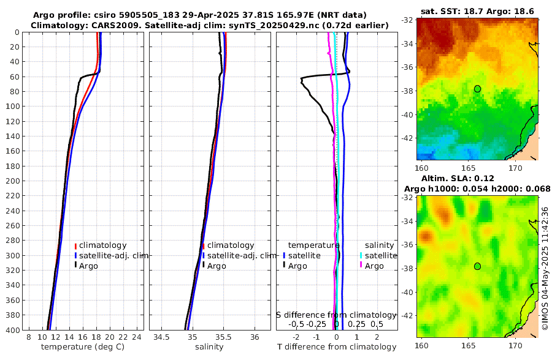552x355 pixels.
Task: Click the Argo h1000 h2000 values line
Action: click(477, 189)
